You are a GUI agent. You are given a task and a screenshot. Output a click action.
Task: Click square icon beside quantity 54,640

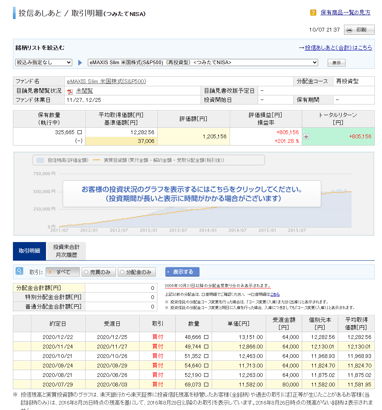click(x=206, y=366)
